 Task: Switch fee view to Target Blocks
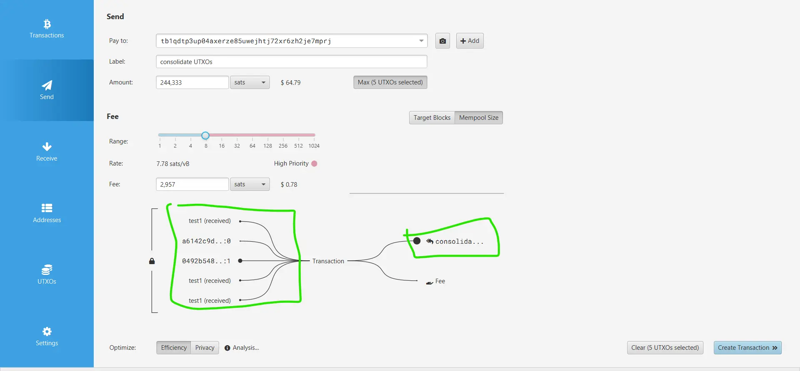tap(432, 118)
